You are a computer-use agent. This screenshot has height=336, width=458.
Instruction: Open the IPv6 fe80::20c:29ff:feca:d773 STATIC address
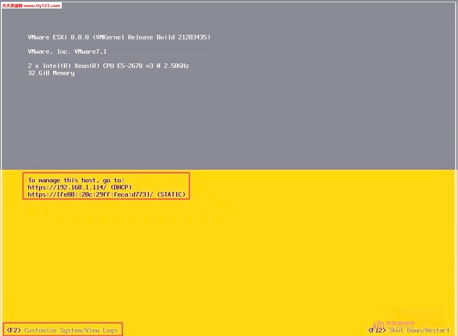tap(106, 194)
